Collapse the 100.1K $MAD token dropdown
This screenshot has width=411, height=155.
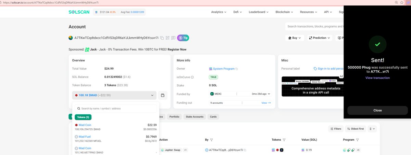click(114, 95)
